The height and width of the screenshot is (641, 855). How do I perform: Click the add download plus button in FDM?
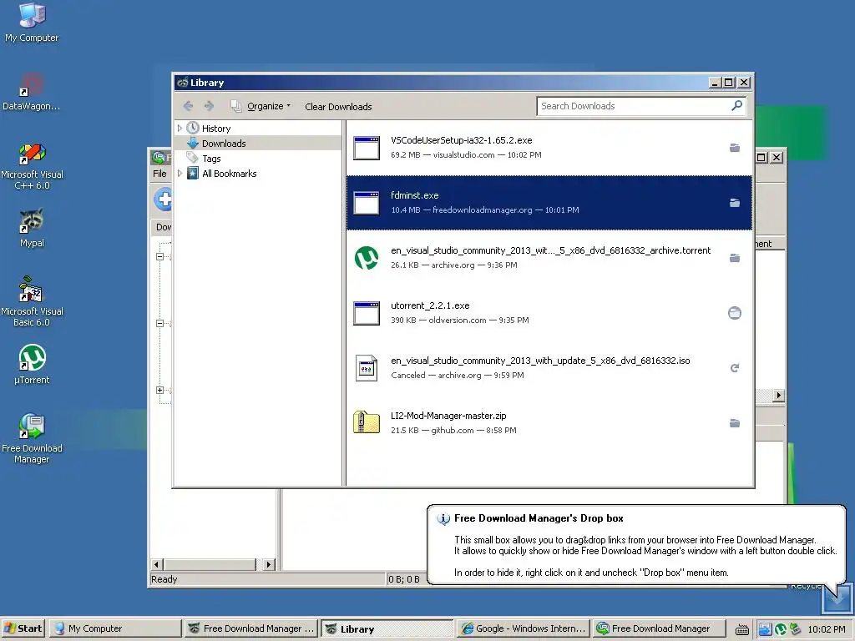point(163,199)
